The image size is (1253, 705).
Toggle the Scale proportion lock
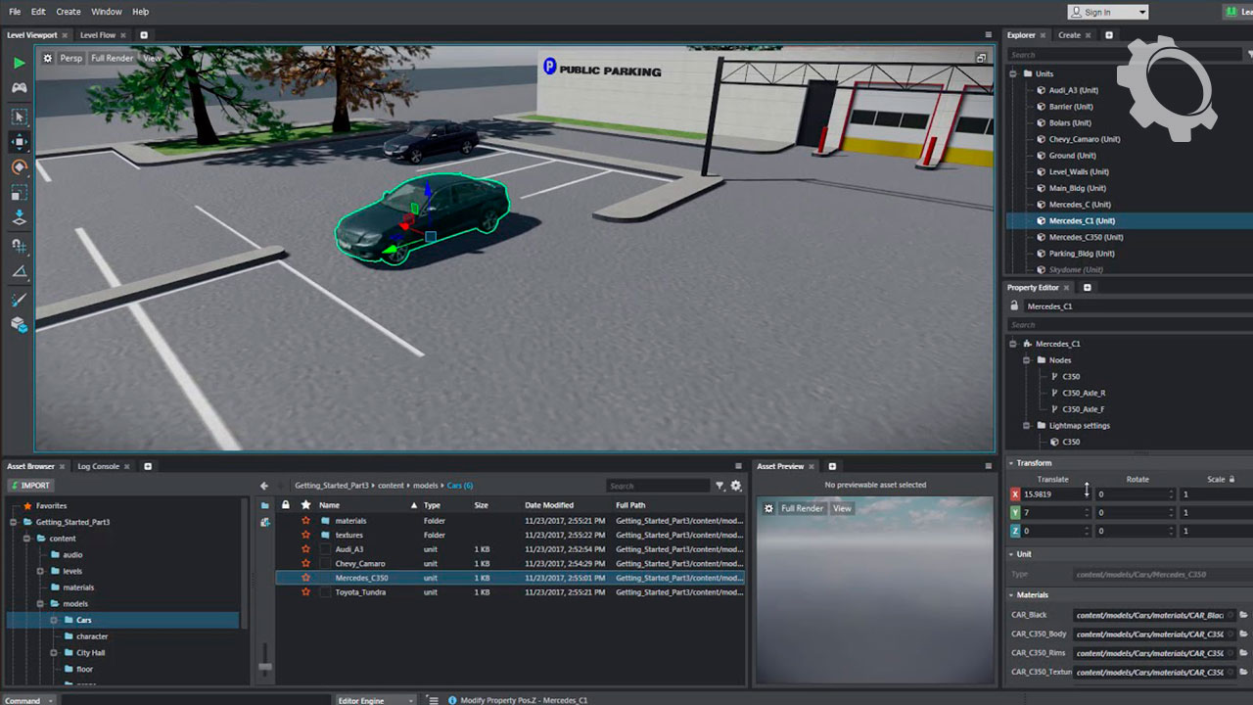tap(1231, 479)
